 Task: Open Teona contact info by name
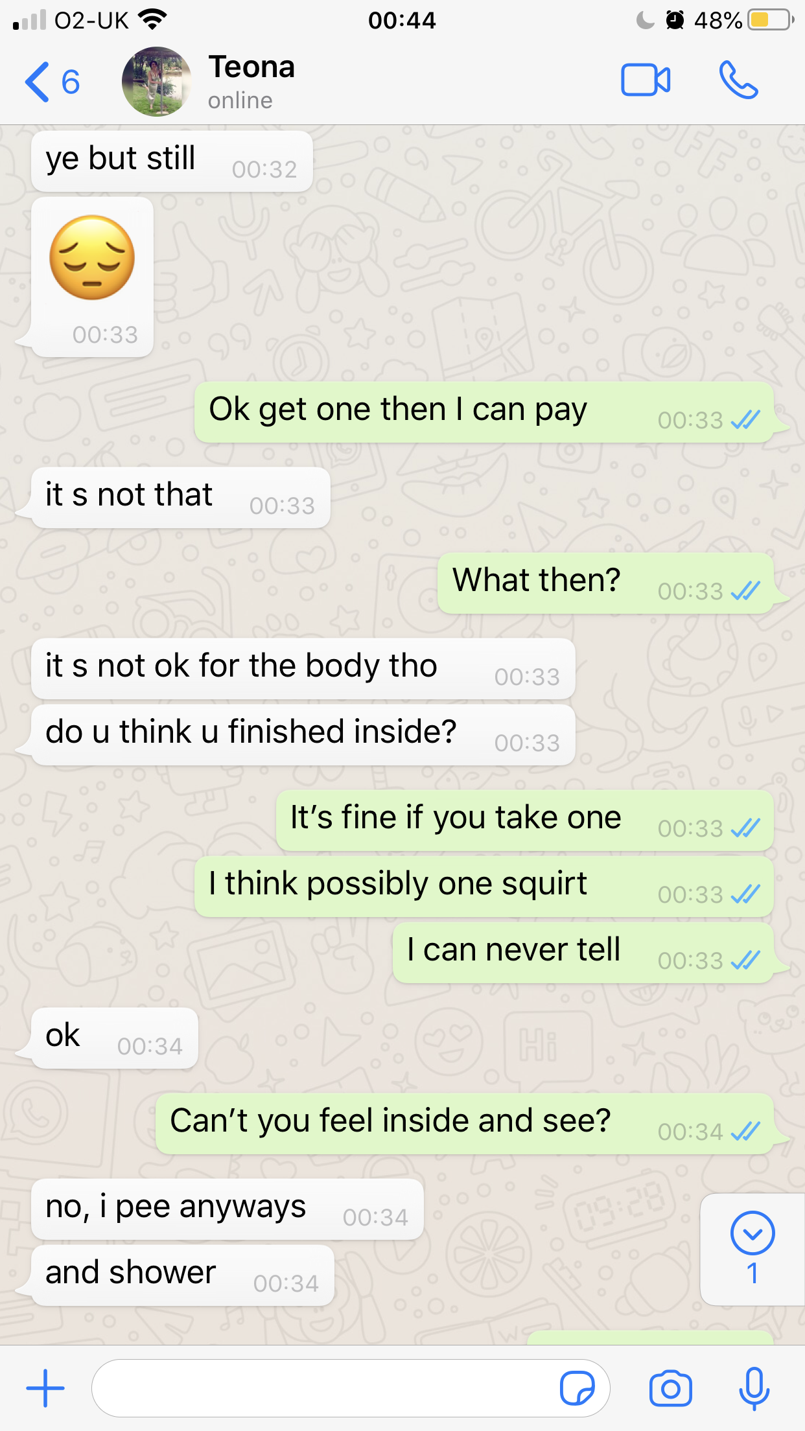[251, 67]
